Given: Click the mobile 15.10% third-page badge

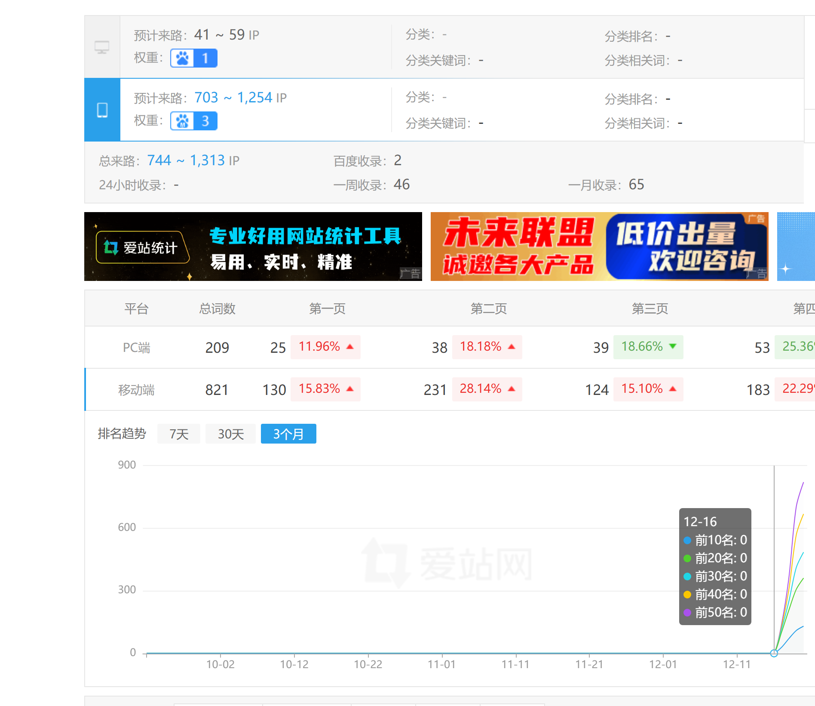Looking at the screenshot, I should click(648, 389).
